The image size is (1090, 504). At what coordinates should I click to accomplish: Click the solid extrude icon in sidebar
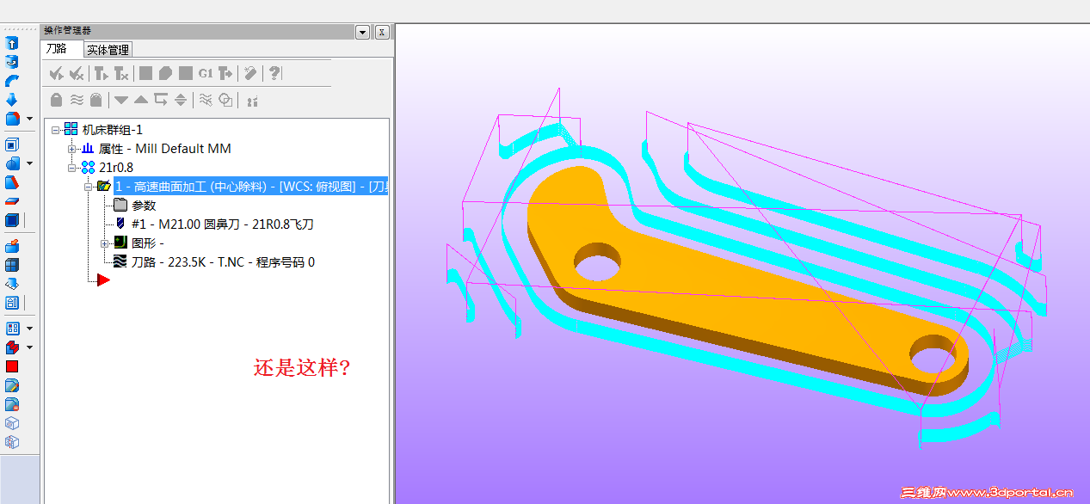point(12,42)
